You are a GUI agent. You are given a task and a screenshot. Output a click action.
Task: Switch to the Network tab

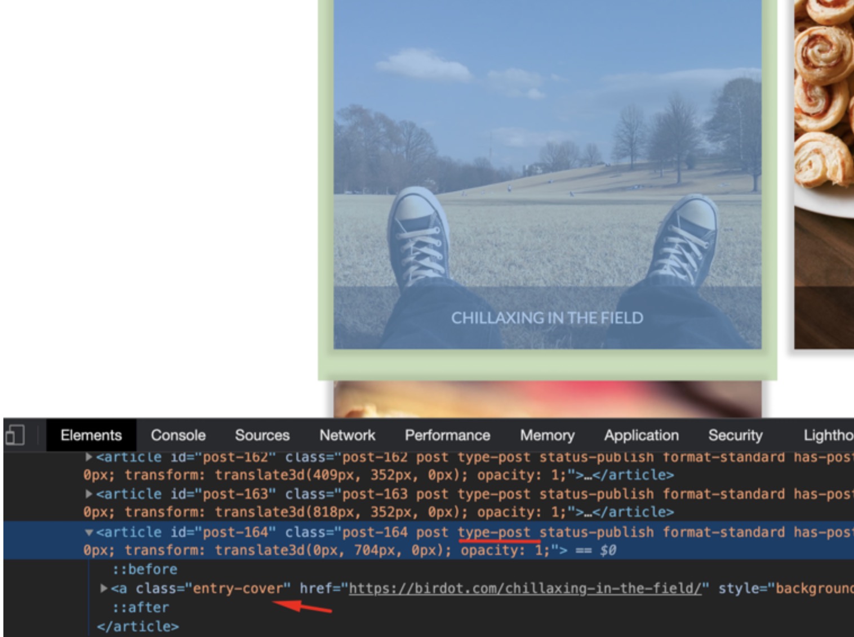click(347, 435)
